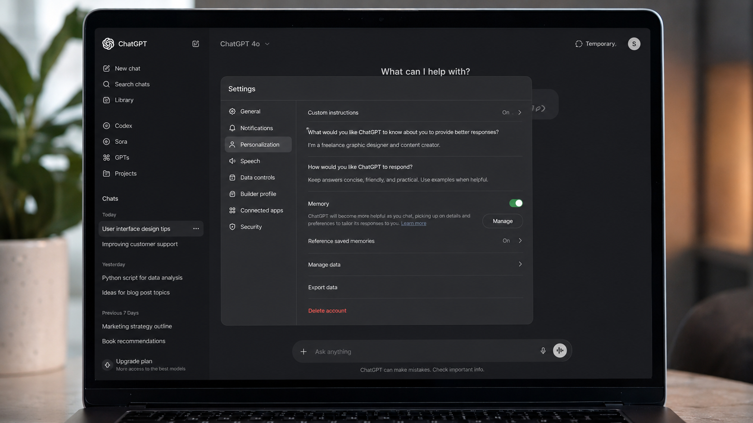Click the Projects folder icon

[106, 174]
